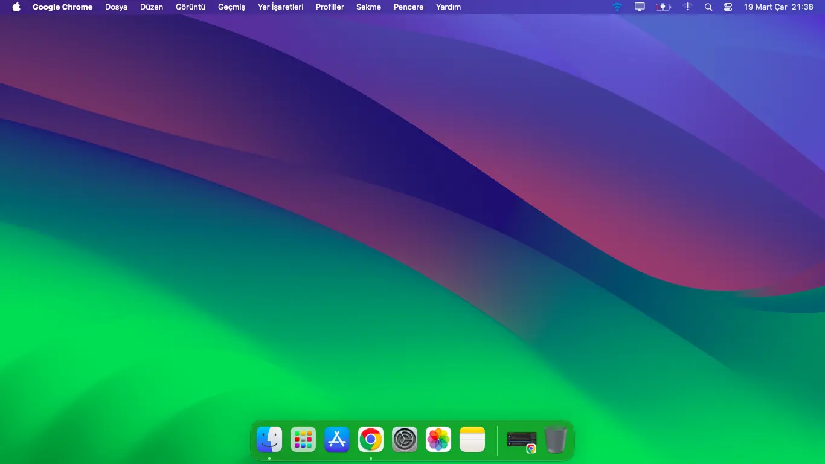Open the Pencere menu

pyautogui.click(x=408, y=7)
